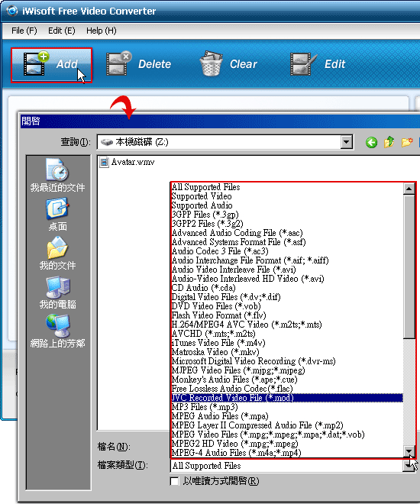
Task: Go up one folder level icon
Action: tap(389, 142)
